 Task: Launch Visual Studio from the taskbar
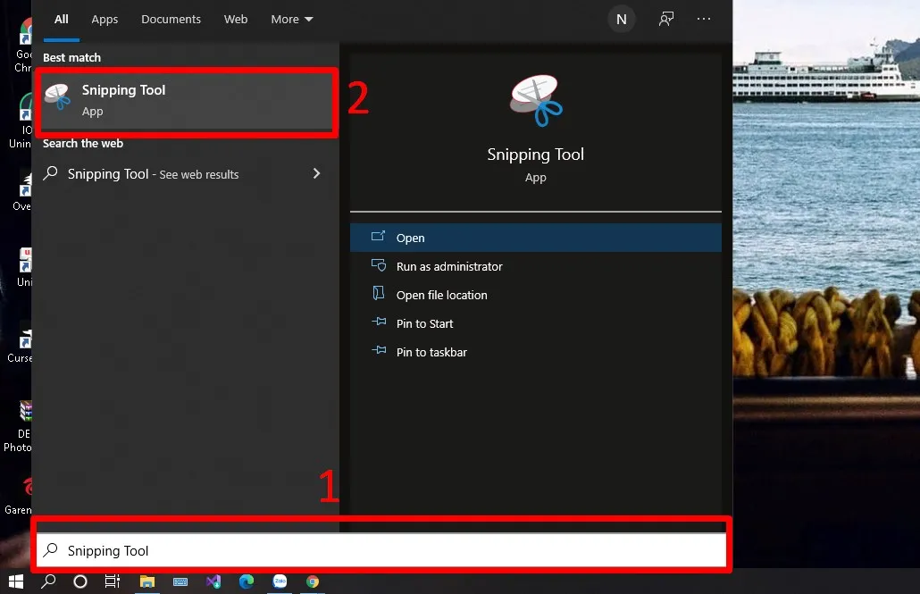(213, 582)
